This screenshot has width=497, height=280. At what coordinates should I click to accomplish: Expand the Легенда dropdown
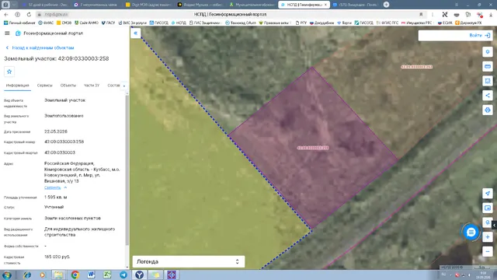tap(189, 261)
